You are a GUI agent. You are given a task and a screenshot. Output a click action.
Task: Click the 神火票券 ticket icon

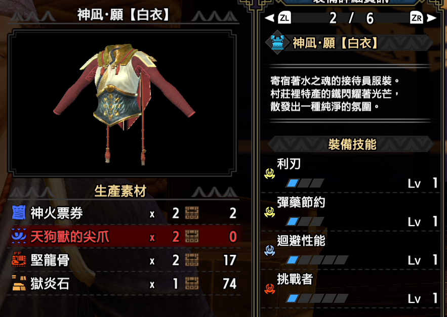pyautogui.click(x=19, y=213)
